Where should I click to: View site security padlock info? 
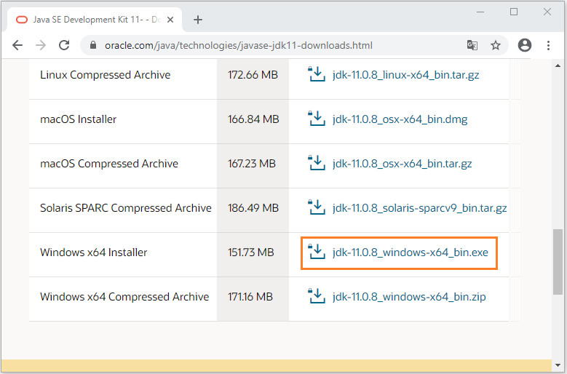(x=93, y=45)
